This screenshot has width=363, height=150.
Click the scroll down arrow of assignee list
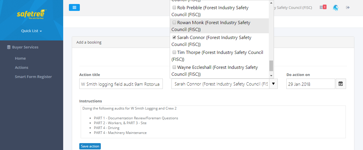(271, 75)
